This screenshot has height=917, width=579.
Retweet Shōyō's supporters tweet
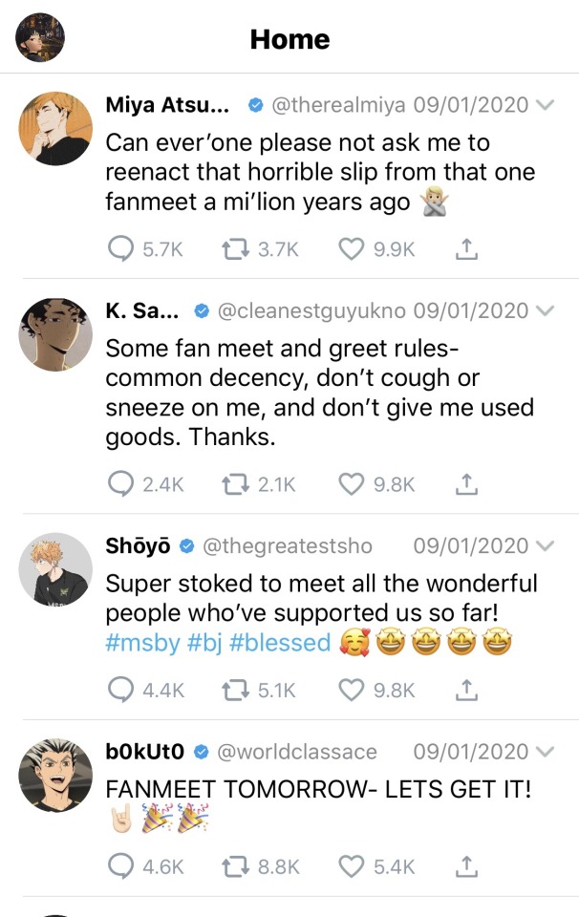click(x=232, y=689)
